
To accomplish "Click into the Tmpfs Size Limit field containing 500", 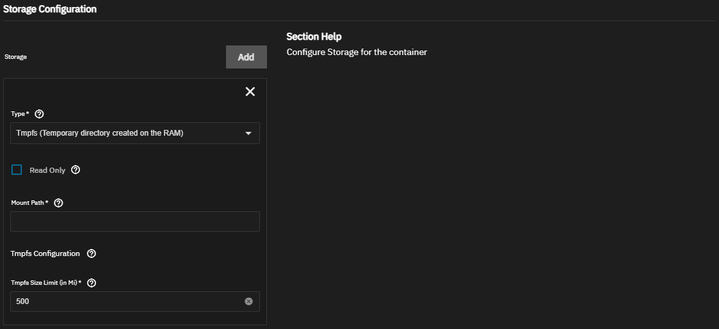I will click(x=125, y=301).
